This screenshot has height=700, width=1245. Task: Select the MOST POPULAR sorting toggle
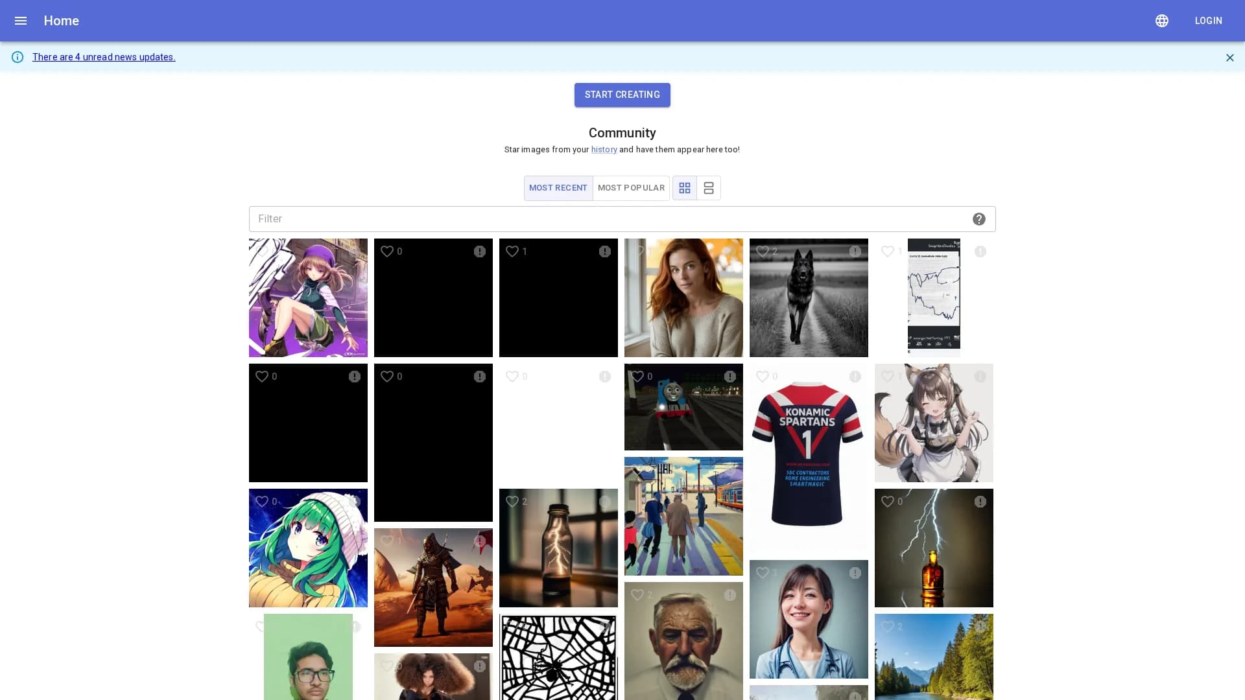click(x=631, y=188)
